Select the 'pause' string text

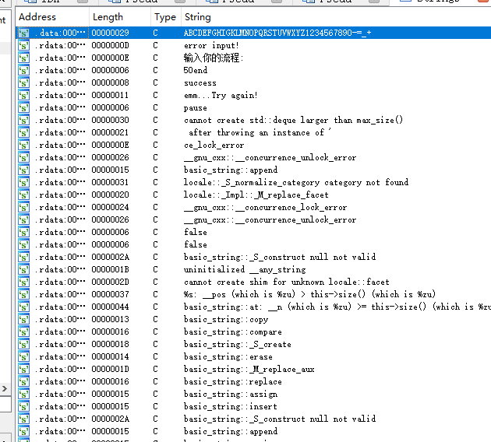point(196,108)
